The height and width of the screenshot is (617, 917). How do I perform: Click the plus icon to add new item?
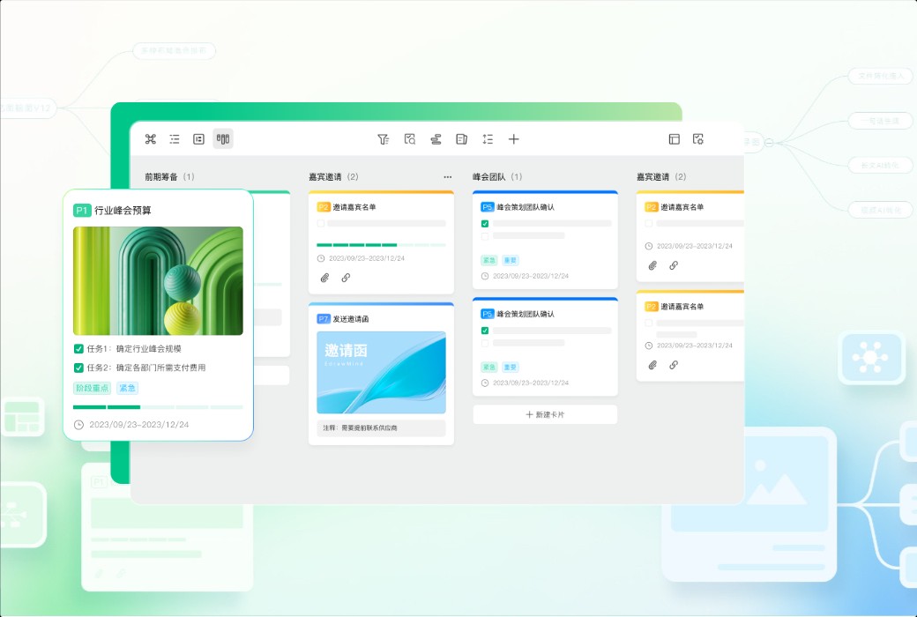514,138
